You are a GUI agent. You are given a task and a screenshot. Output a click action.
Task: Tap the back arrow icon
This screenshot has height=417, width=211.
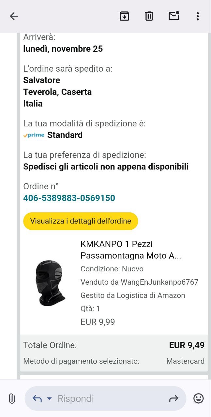click(14, 16)
